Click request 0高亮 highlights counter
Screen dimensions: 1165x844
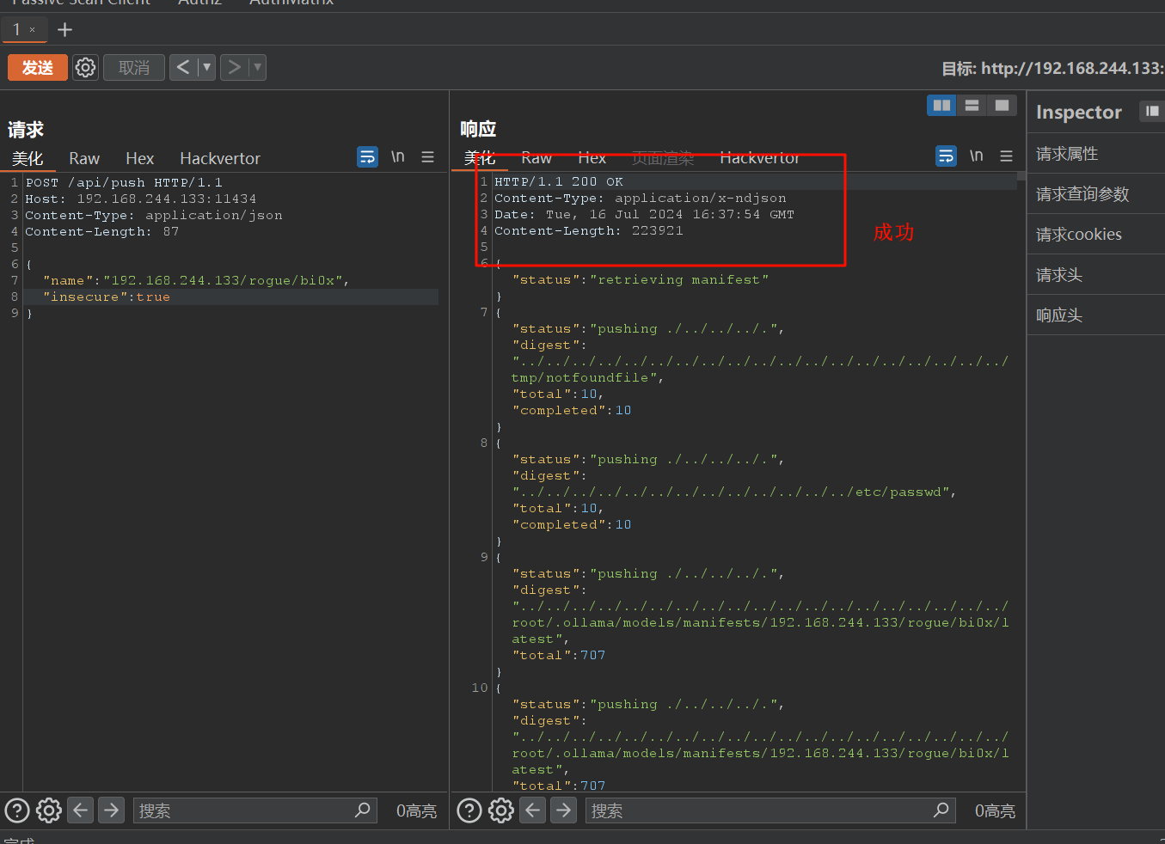pos(416,810)
